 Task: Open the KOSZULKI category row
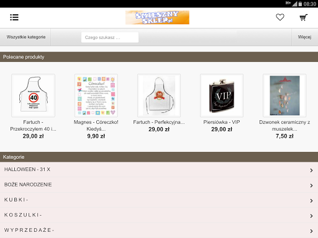click(x=159, y=215)
